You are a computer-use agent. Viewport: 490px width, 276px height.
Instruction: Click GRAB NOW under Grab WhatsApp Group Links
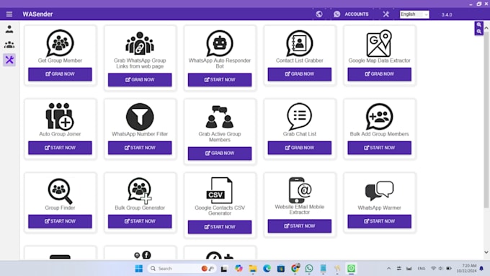(140, 80)
